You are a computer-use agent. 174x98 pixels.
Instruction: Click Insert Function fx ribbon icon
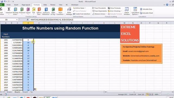point(2,11)
